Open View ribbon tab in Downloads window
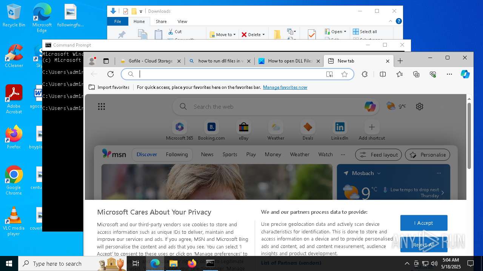 coord(182,21)
